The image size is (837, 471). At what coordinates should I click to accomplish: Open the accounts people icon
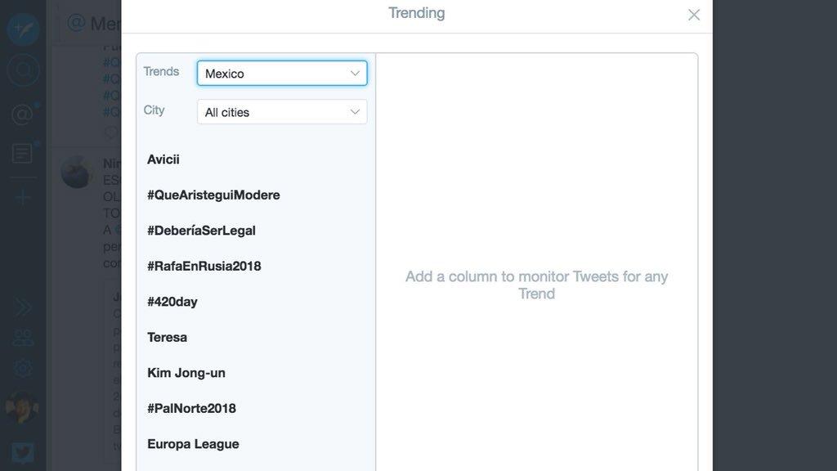(x=23, y=337)
